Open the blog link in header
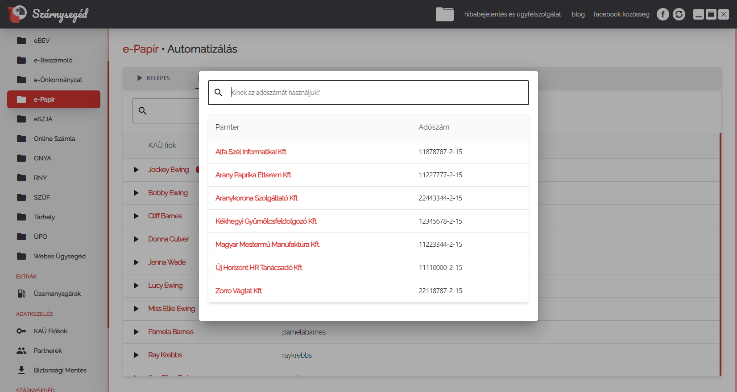This screenshot has height=392, width=737. pos(578,14)
